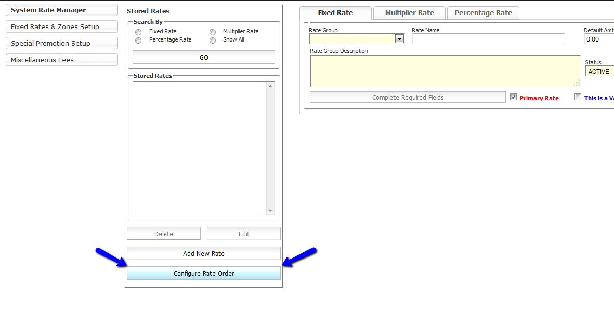The height and width of the screenshot is (312, 614).
Task: Open Miscellaneous Fees
Action: coord(61,60)
